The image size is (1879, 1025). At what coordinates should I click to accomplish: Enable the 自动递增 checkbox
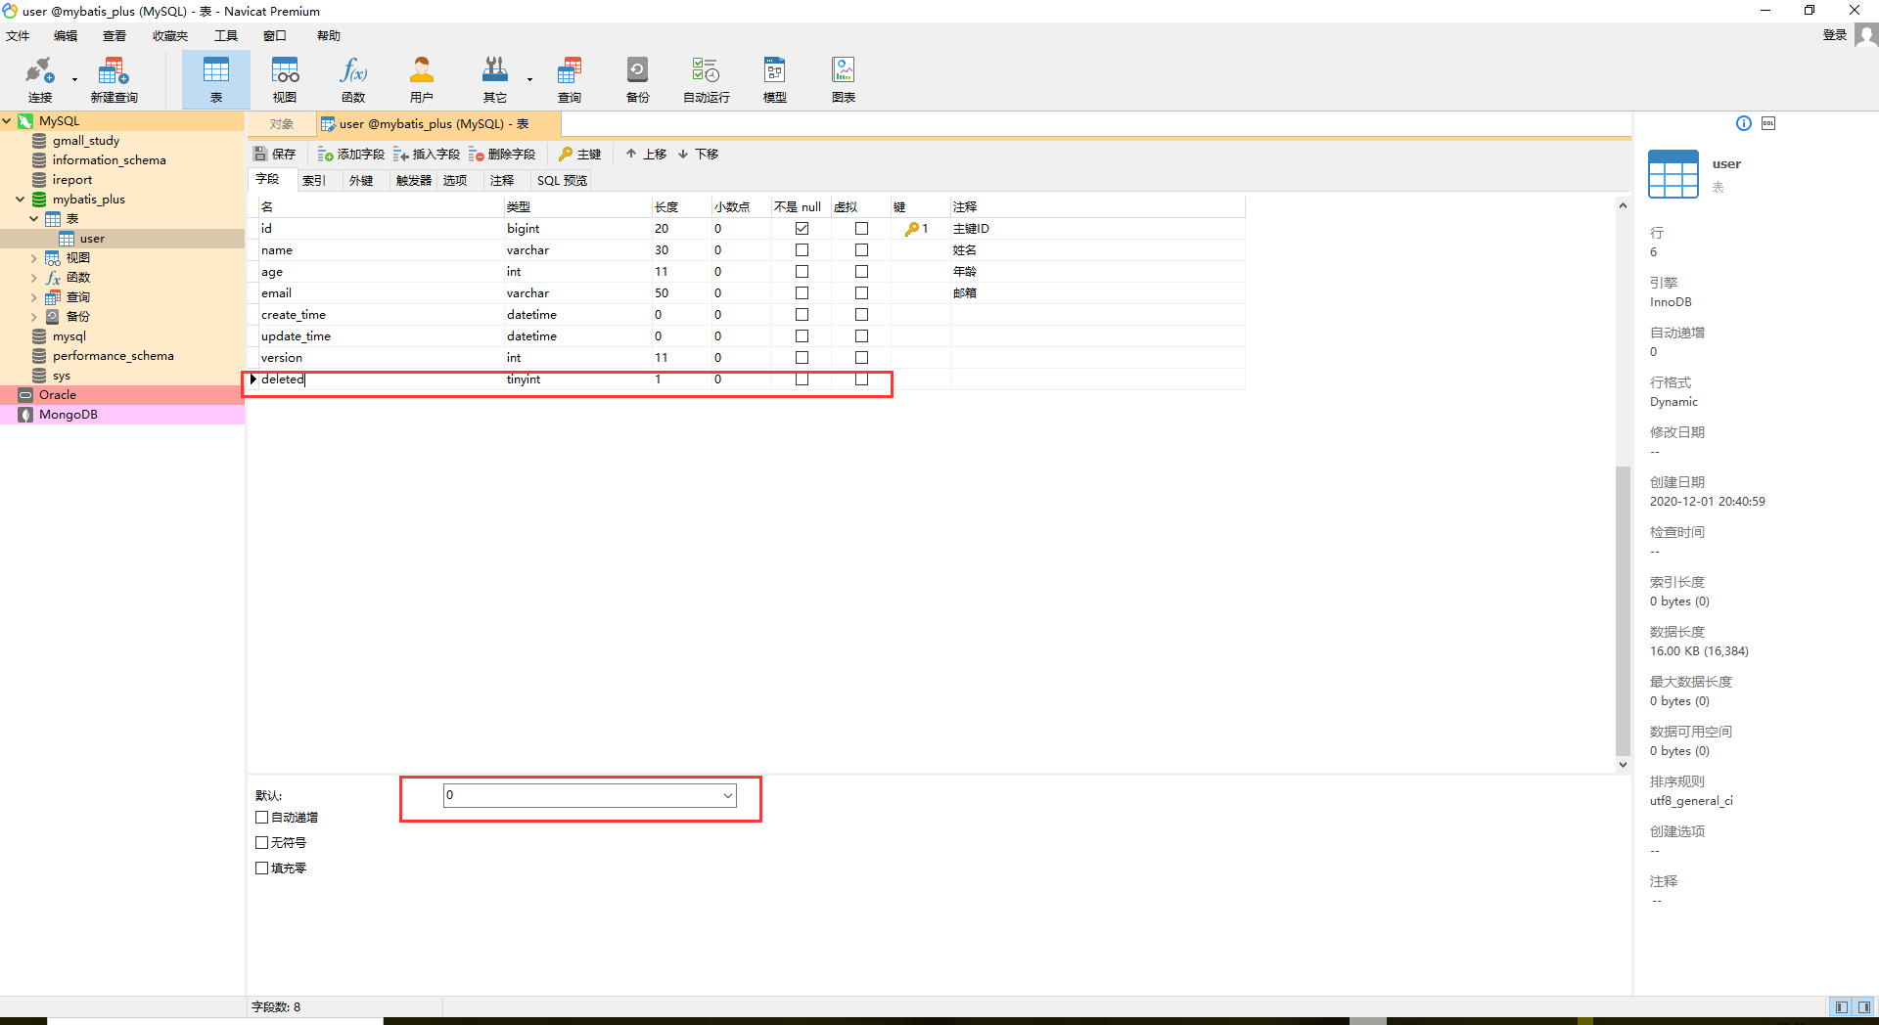coord(262,818)
